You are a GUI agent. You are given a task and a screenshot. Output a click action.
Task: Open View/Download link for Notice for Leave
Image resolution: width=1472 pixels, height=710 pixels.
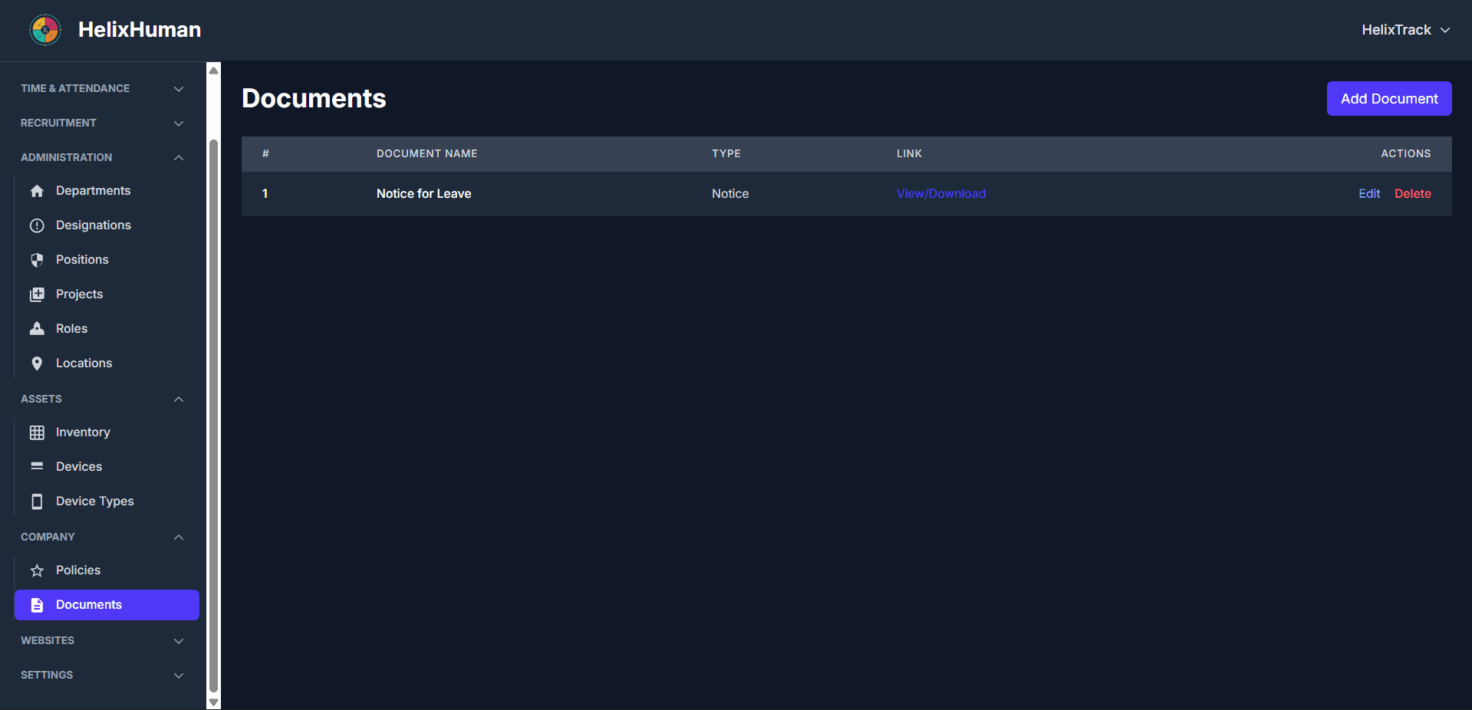[941, 194]
